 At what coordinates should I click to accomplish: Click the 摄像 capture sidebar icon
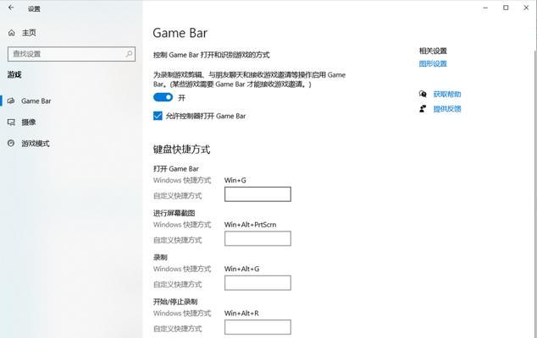point(11,122)
